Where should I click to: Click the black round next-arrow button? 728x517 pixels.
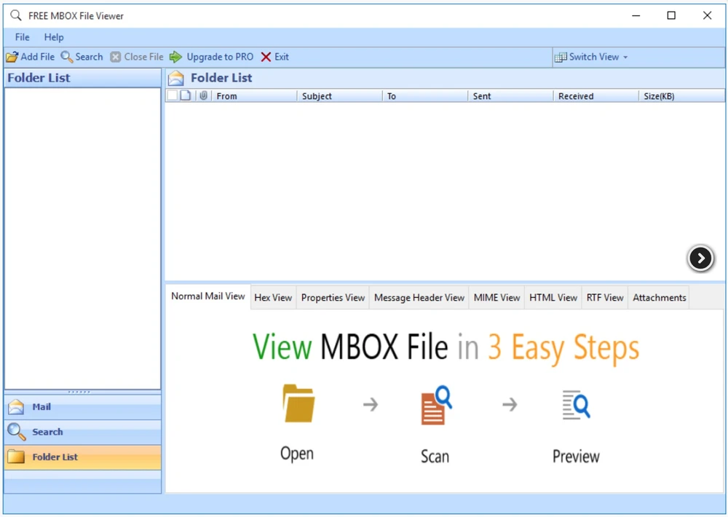[x=700, y=258]
